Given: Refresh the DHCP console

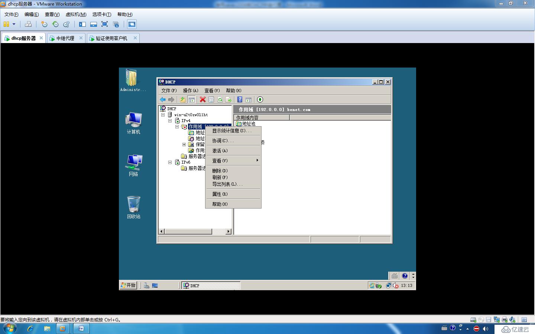Looking at the screenshot, I should point(220,99).
